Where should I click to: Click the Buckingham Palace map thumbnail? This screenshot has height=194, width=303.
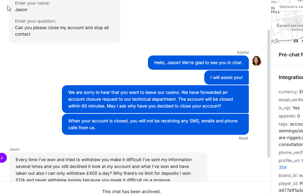(x=287, y=21)
